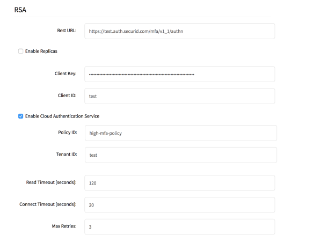Image resolution: width=335 pixels, height=242 pixels.
Task: Click the masked Client Key field
Action: click(x=179, y=74)
